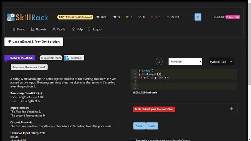Click code line 1 s=input()
Viewport: 251px width, 141px height.
click(146, 70)
